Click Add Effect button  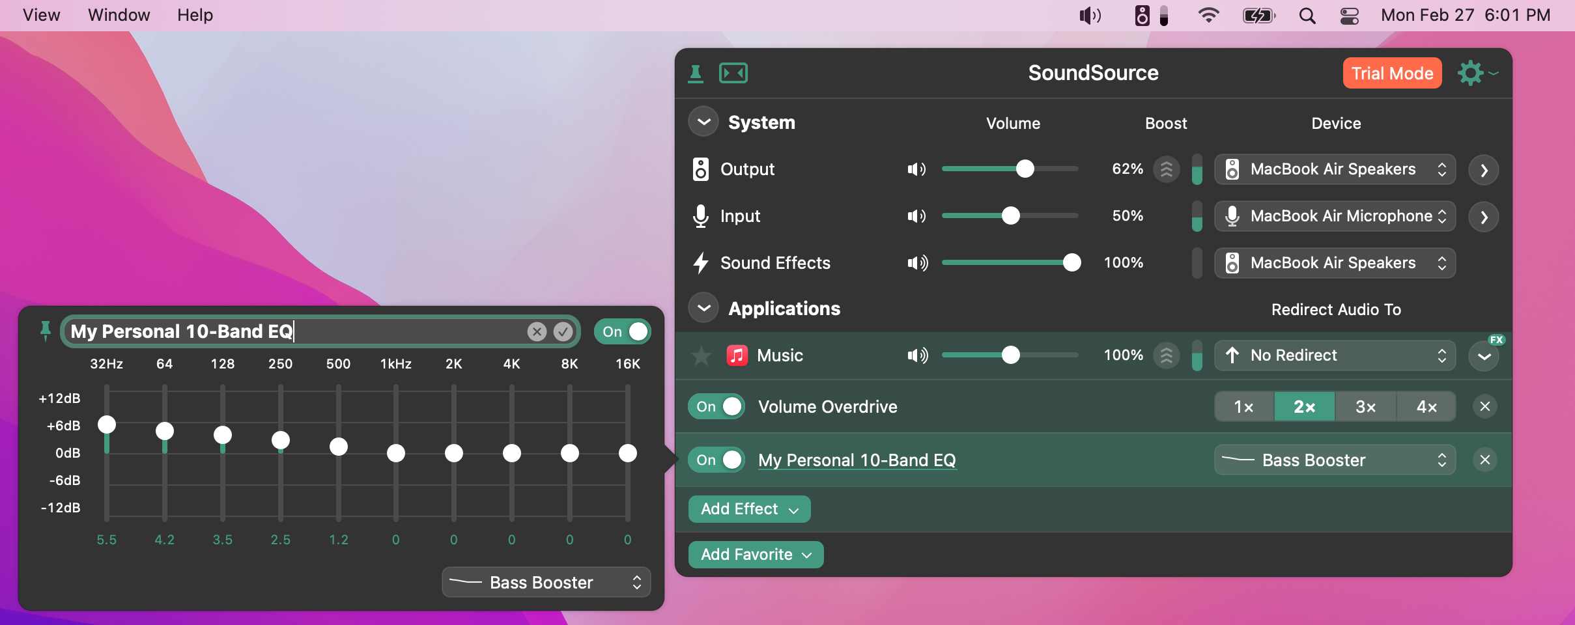pyautogui.click(x=749, y=509)
